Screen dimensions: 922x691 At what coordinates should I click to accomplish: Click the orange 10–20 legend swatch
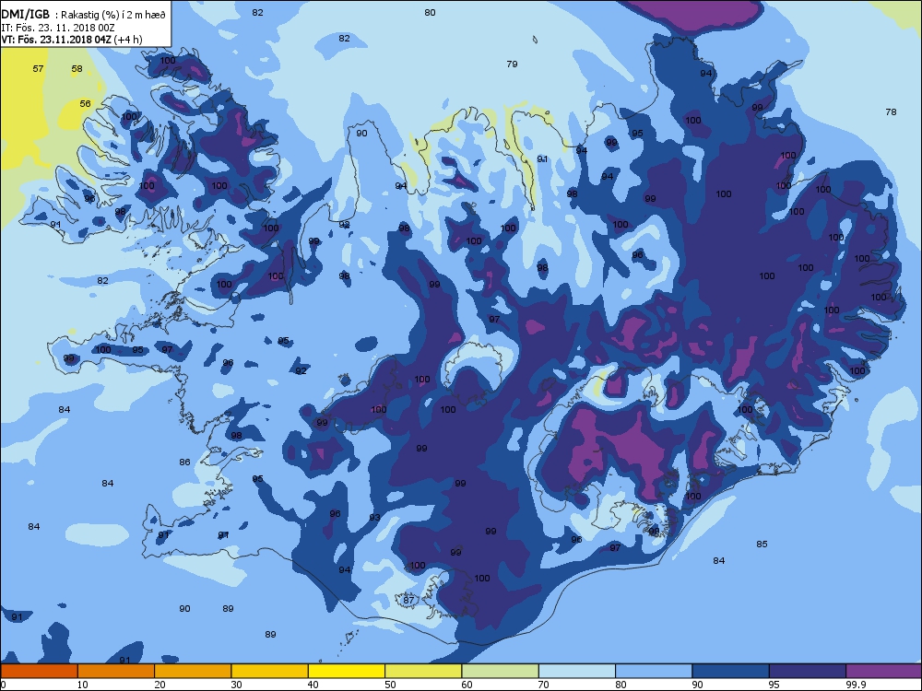(116, 671)
